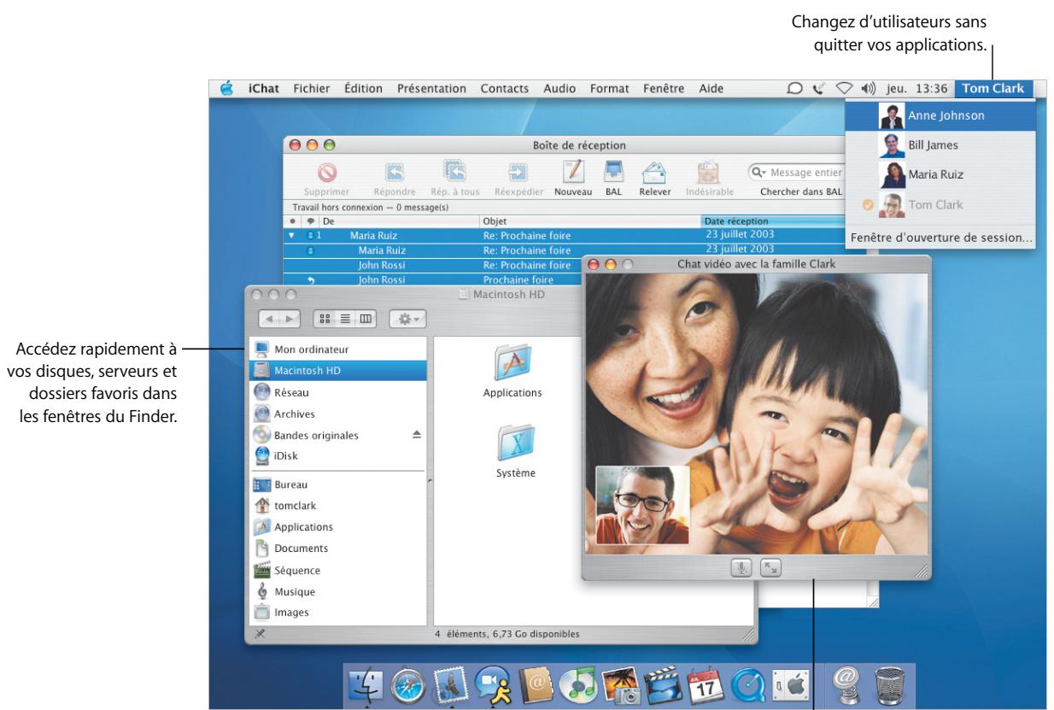Open the Contacts menu
The width and height of the screenshot is (1054, 710).
point(505,88)
